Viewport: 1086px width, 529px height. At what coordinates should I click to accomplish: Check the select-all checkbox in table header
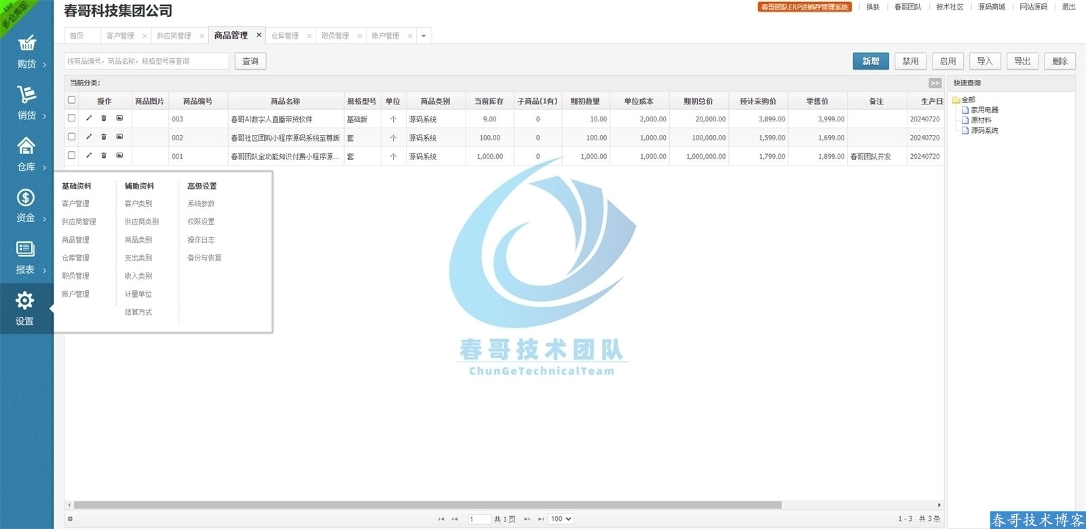point(71,100)
